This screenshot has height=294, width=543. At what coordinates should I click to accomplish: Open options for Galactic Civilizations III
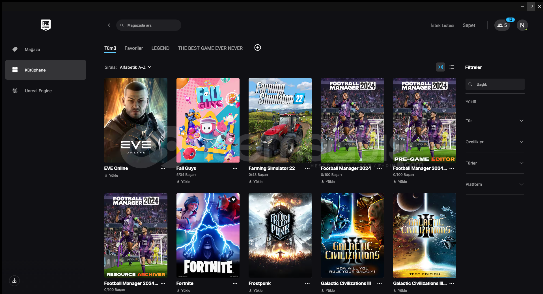tap(380, 284)
